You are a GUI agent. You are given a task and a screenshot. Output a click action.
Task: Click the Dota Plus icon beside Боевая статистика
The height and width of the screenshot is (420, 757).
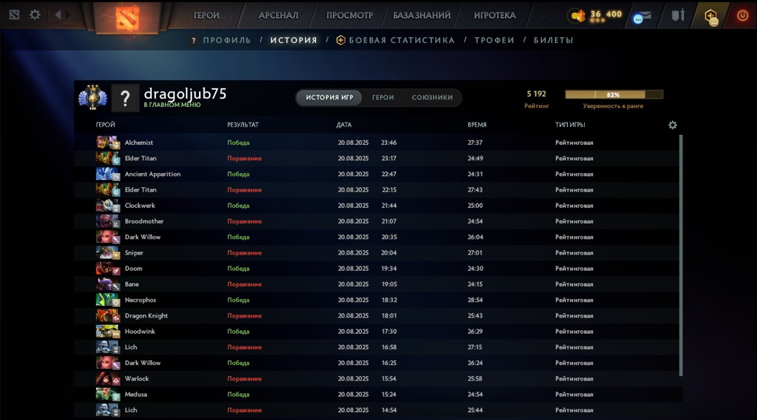tap(341, 40)
